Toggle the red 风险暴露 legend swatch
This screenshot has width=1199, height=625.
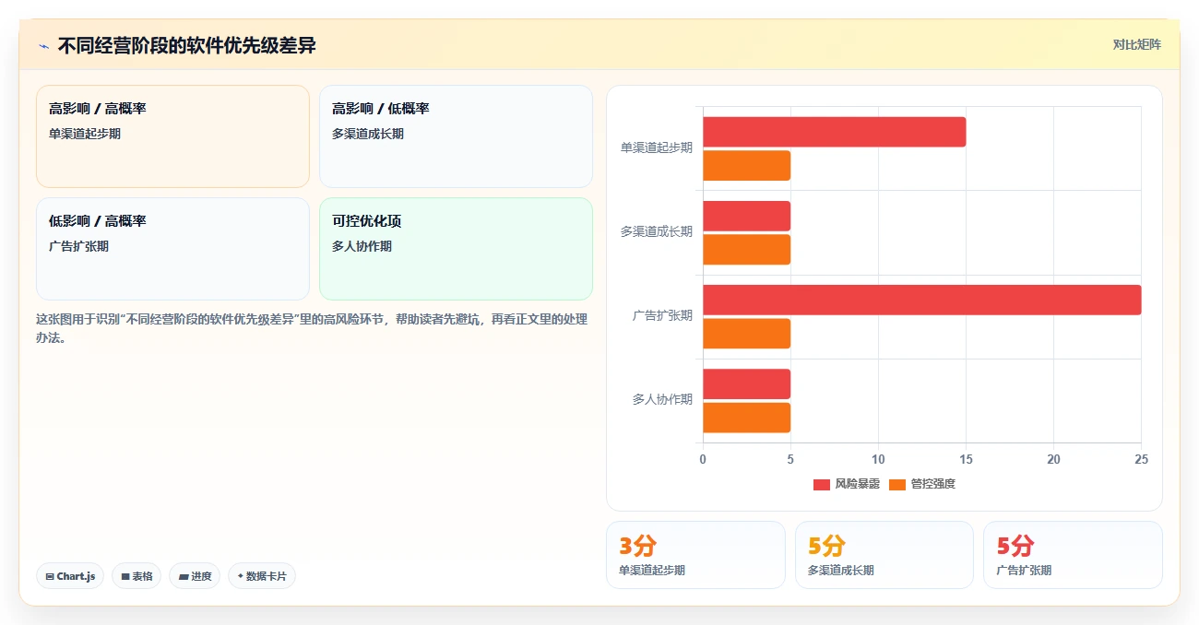click(x=821, y=485)
